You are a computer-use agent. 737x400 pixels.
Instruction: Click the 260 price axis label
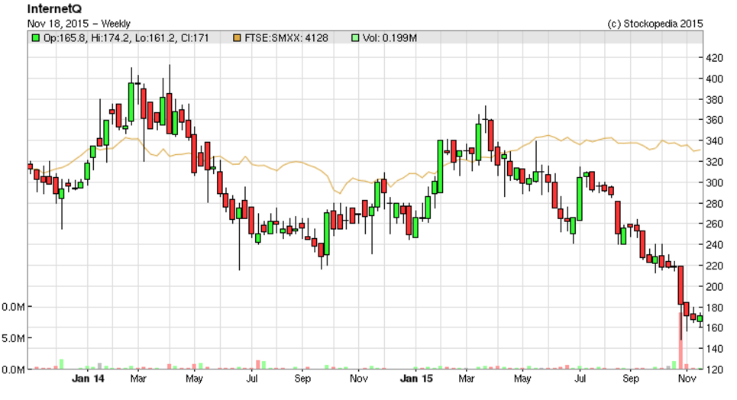pos(714,224)
